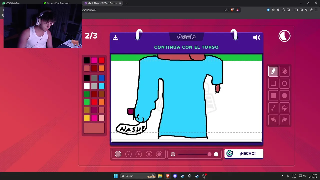
Task: Click the ¡HECHO! done button
Action: point(244,154)
